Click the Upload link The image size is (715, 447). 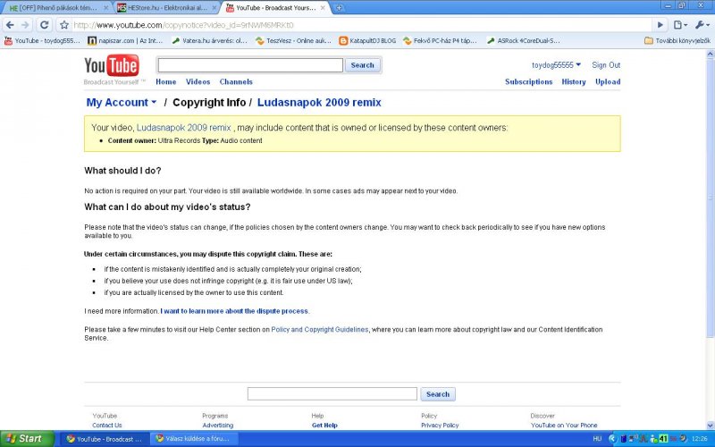point(608,82)
